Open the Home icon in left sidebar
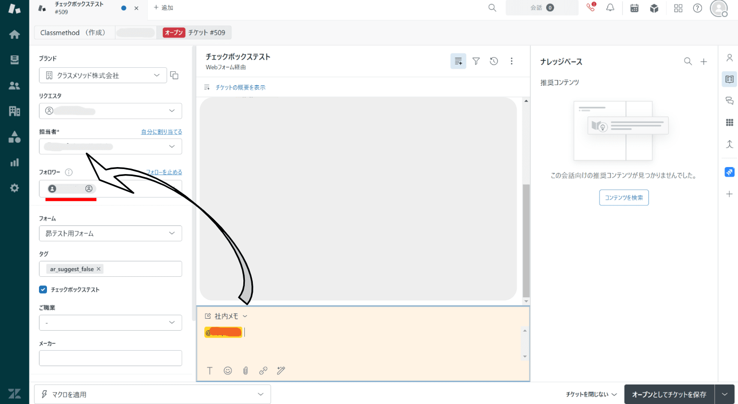Image resolution: width=738 pixels, height=404 pixels. click(14, 34)
